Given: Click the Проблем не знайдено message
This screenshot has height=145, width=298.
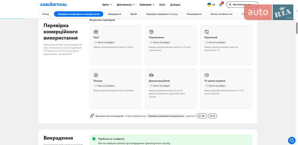Looking at the screenshot, I should pos(111,139).
